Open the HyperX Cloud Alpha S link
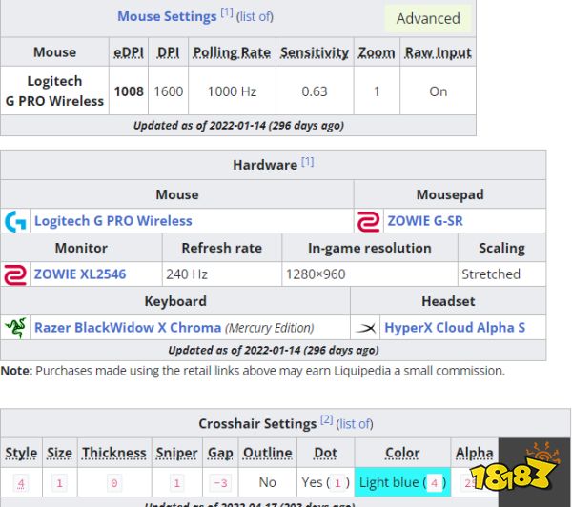572x507 pixels. pos(455,328)
